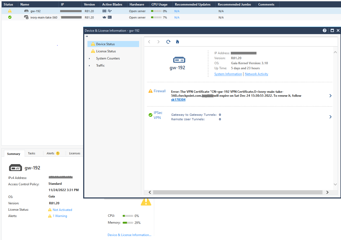Go to the home page icon
The image size is (341, 240).
178,42
